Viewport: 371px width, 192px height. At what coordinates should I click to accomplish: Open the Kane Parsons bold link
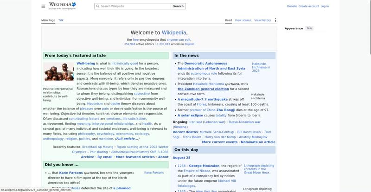(x=71, y=173)
